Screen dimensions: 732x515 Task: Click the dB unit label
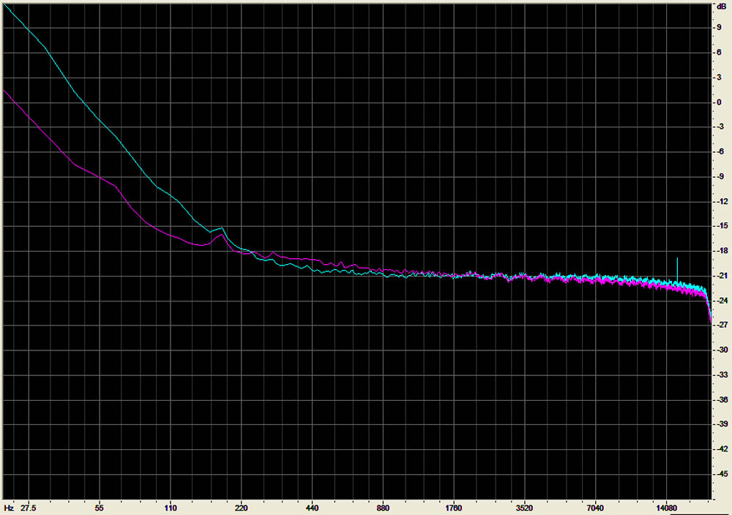tap(721, 7)
